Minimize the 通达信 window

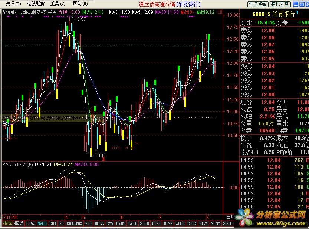(296, 4)
